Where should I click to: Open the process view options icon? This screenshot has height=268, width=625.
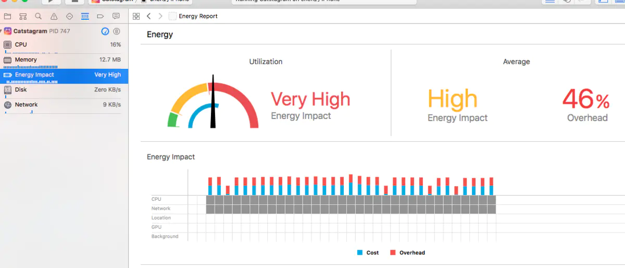click(x=117, y=31)
